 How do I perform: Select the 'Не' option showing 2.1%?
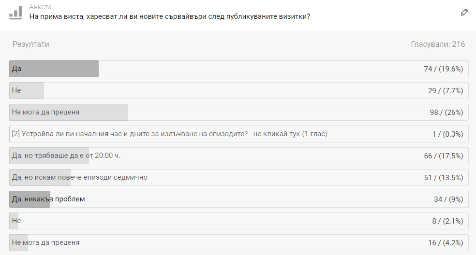pos(238,221)
